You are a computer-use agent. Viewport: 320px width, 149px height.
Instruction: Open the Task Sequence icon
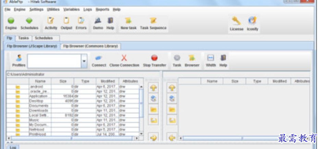click(x=153, y=21)
